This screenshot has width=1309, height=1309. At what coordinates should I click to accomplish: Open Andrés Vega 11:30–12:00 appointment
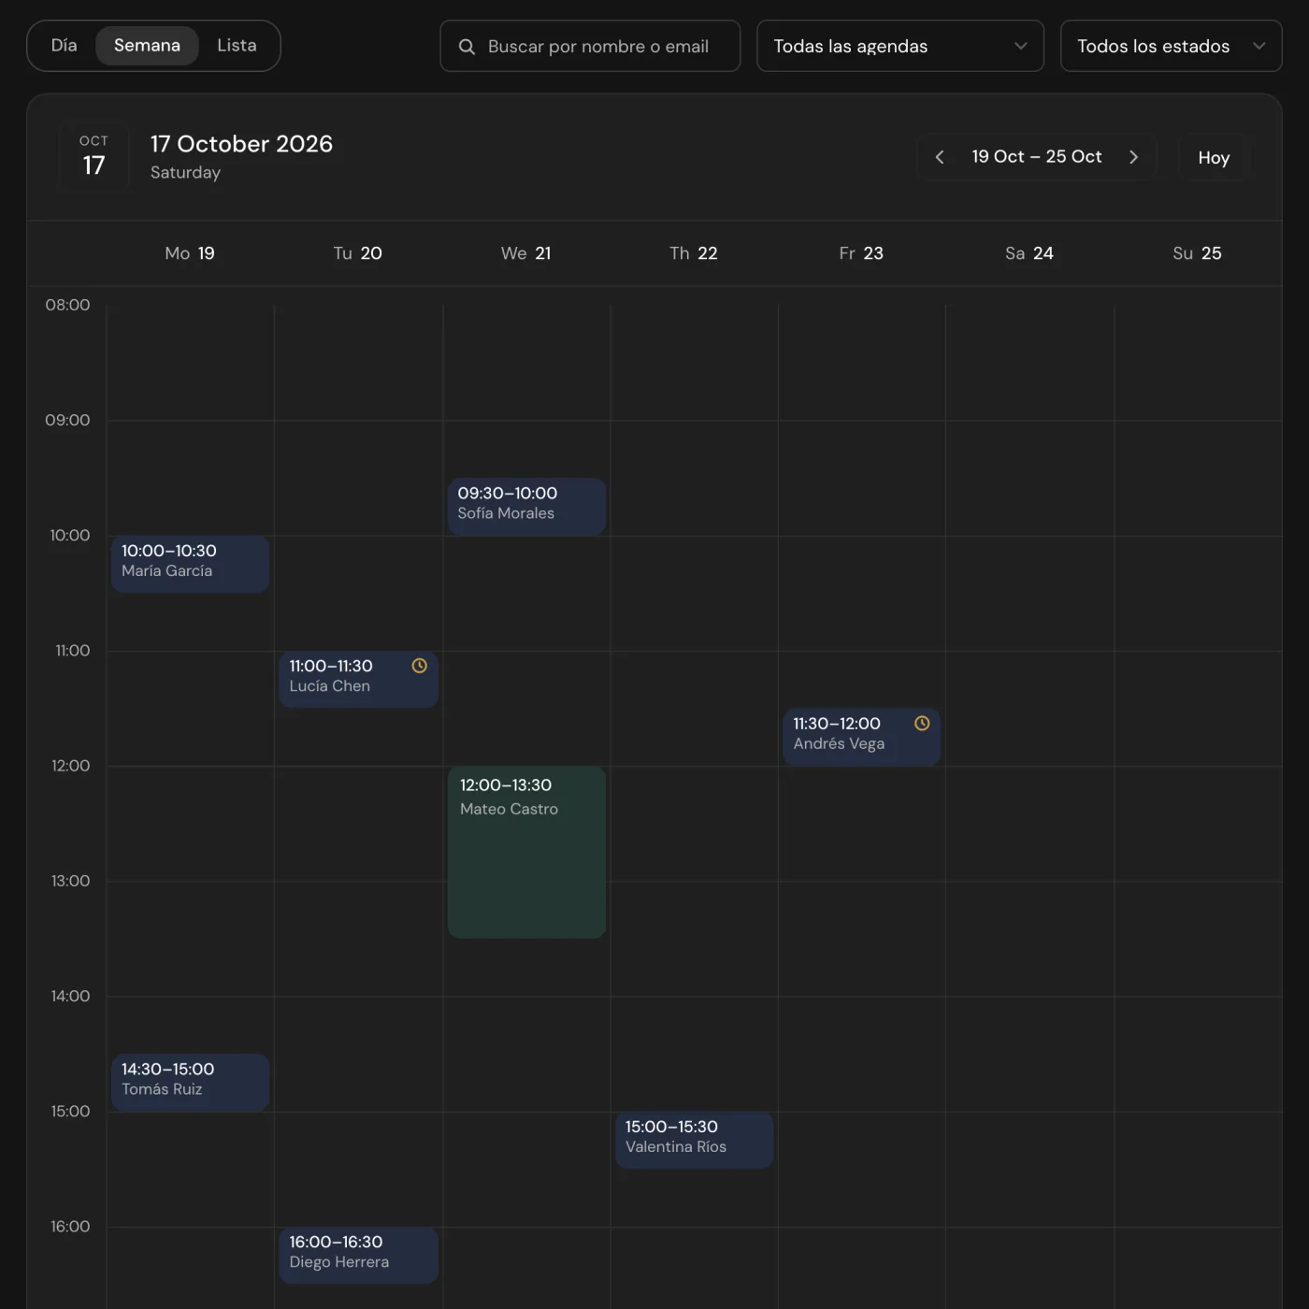tap(861, 737)
